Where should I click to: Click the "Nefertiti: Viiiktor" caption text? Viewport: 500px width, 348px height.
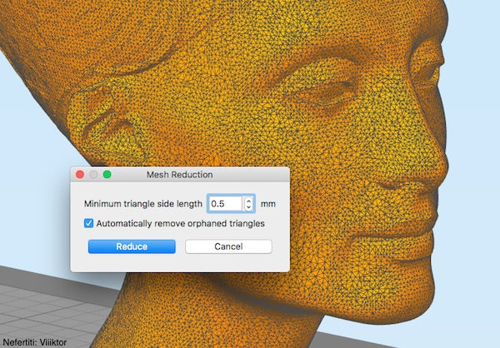36,341
